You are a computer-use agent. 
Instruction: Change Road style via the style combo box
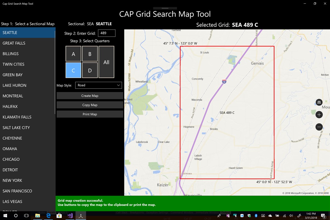point(98,85)
